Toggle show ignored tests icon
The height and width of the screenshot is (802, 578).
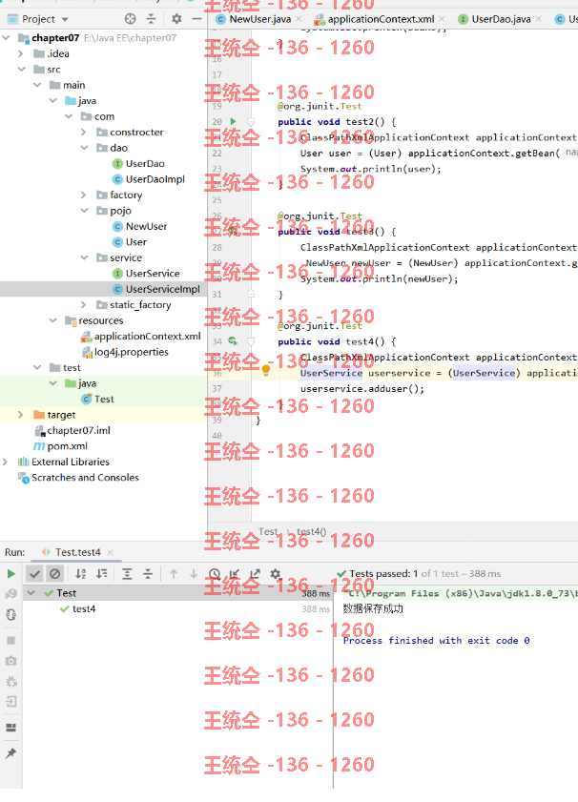click(54, 574)
